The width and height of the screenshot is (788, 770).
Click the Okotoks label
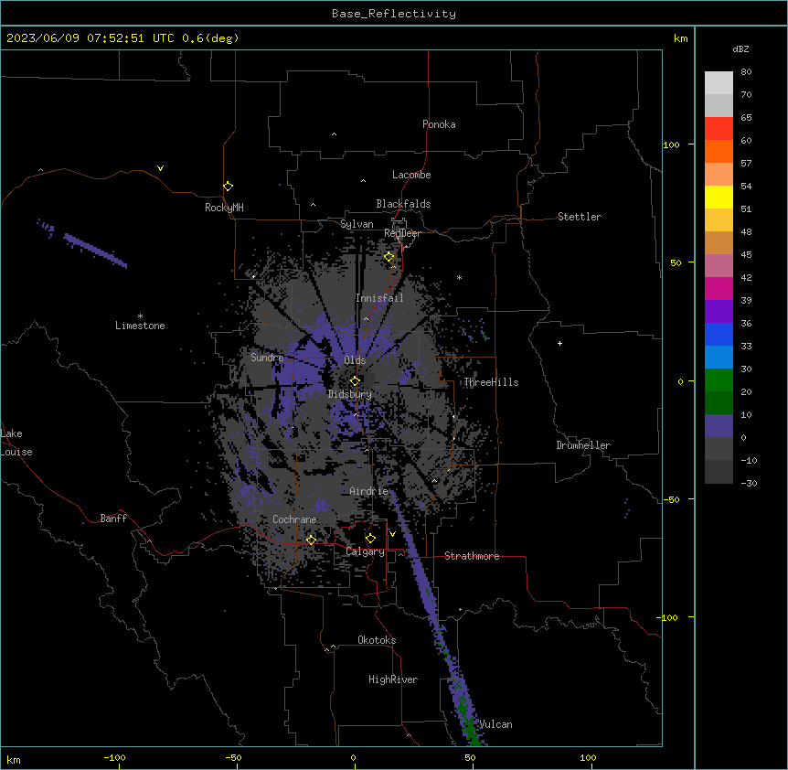[x=377, y=640]
